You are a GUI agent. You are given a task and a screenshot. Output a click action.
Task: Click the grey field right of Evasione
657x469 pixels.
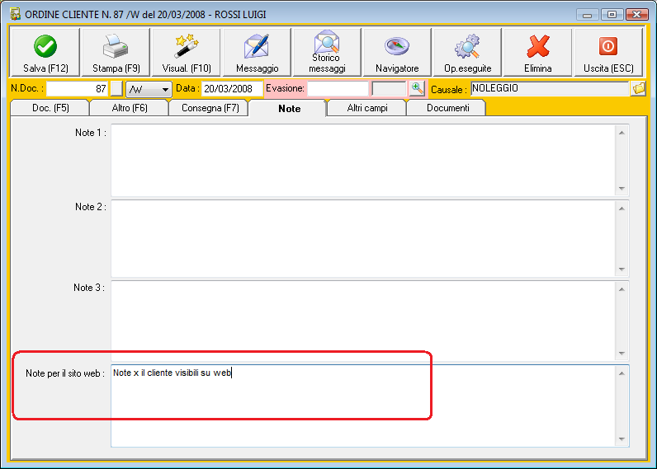point(389,89)
